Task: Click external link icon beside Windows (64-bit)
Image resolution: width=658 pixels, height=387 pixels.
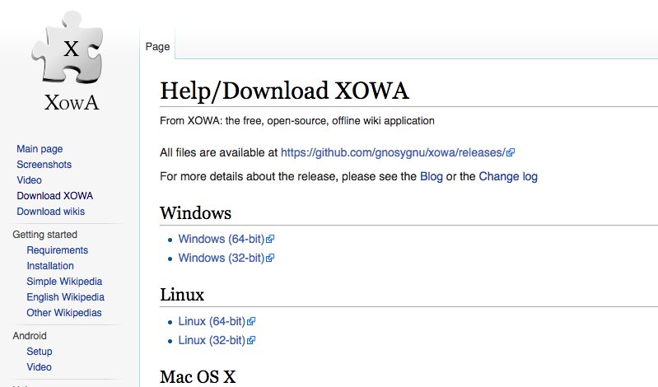Action: click(x=270, y=240)
